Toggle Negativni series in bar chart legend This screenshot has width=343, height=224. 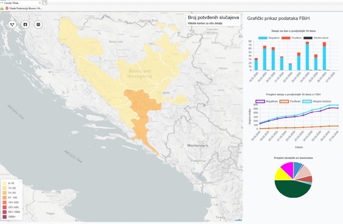pos(269,38)
